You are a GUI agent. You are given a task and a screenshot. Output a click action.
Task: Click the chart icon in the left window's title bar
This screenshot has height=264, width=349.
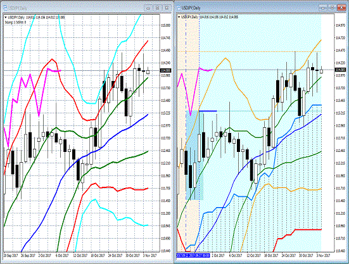(5, 8)
